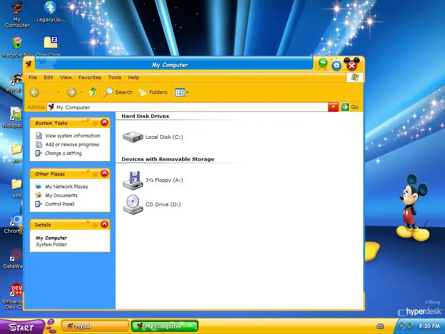Open Back history dropdown arrow
This screenshot has height=334, width=445.
pos(59,92)
